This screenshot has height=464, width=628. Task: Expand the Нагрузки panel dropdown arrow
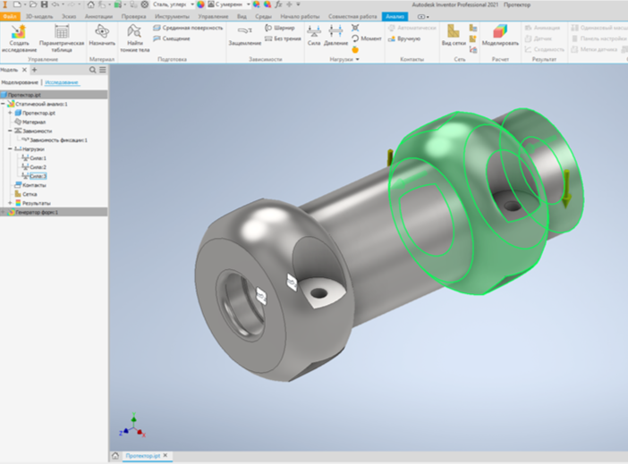pyautogui.click(x=356, y=59)
